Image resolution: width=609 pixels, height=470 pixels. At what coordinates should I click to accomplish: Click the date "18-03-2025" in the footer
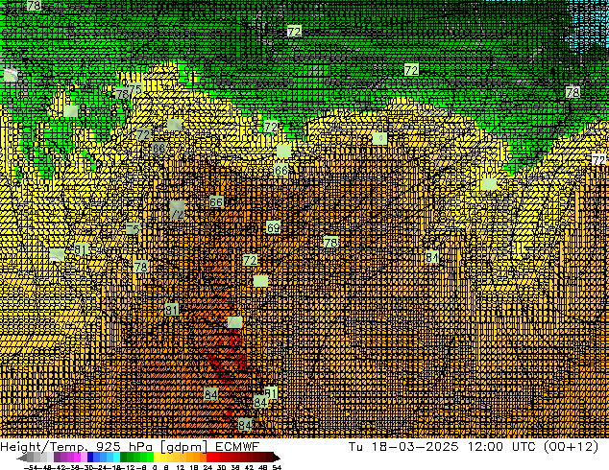[415, 447]
